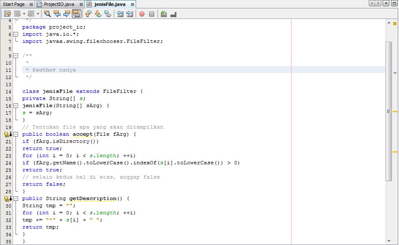Click vertical scrollbar up arrow

389,23
